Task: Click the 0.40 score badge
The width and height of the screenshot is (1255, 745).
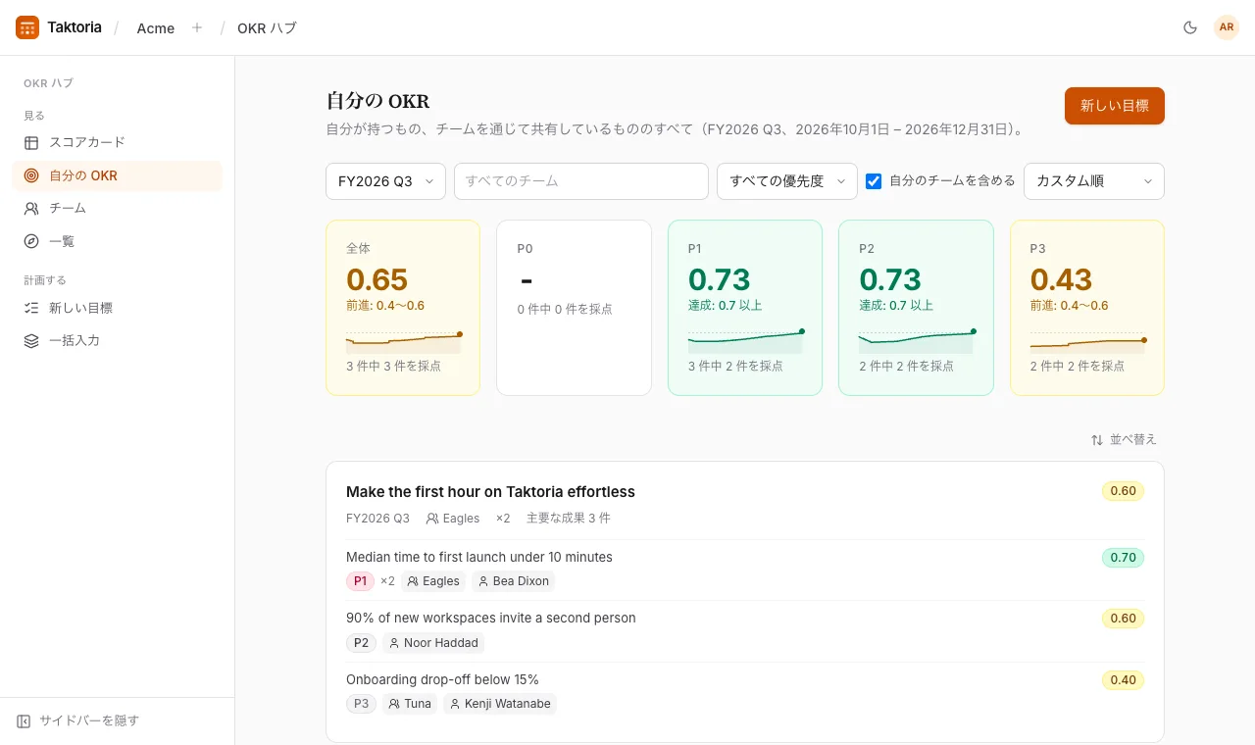Action: click(x=1124, y=680)
